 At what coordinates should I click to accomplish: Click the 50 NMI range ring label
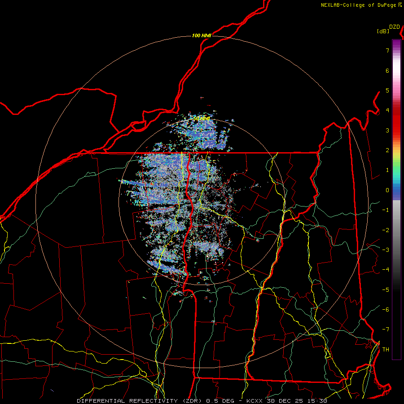pos(202,119)
